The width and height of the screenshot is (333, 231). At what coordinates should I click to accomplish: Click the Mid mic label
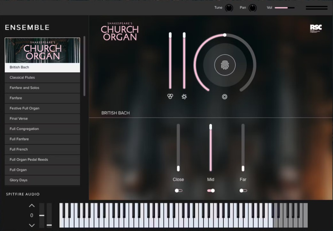click(211, 180)
